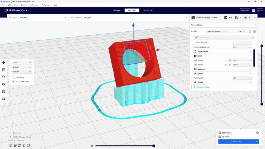Switch to front view camera icon
Screen dimensions: 265x149
(15, 145)
